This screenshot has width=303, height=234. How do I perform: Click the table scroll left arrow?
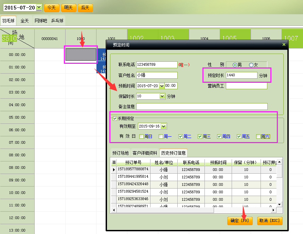[x=114, y=210]
